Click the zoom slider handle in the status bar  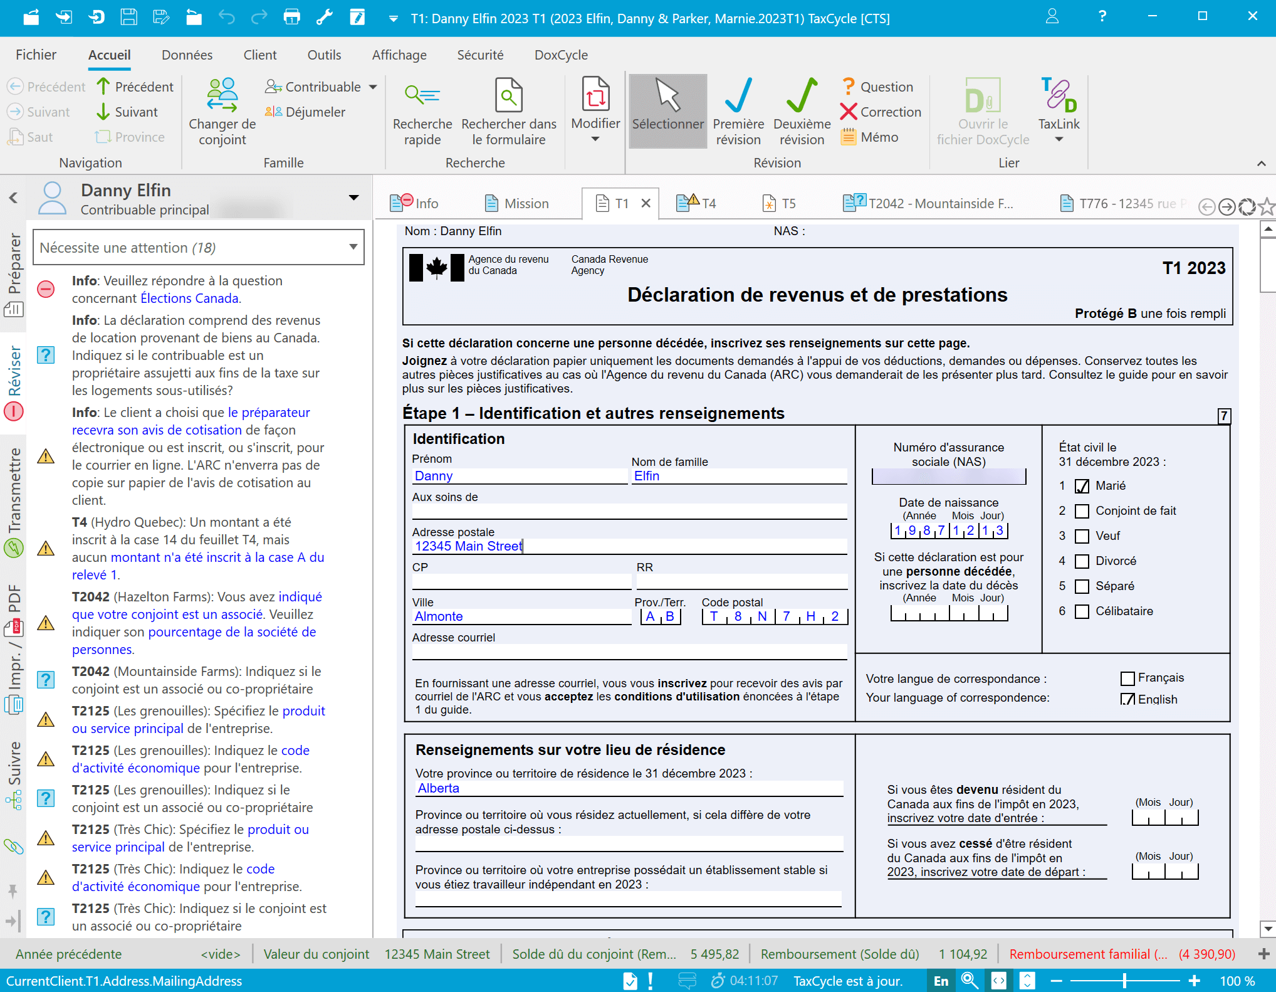pyautogui.click(x=1125, y=981)
